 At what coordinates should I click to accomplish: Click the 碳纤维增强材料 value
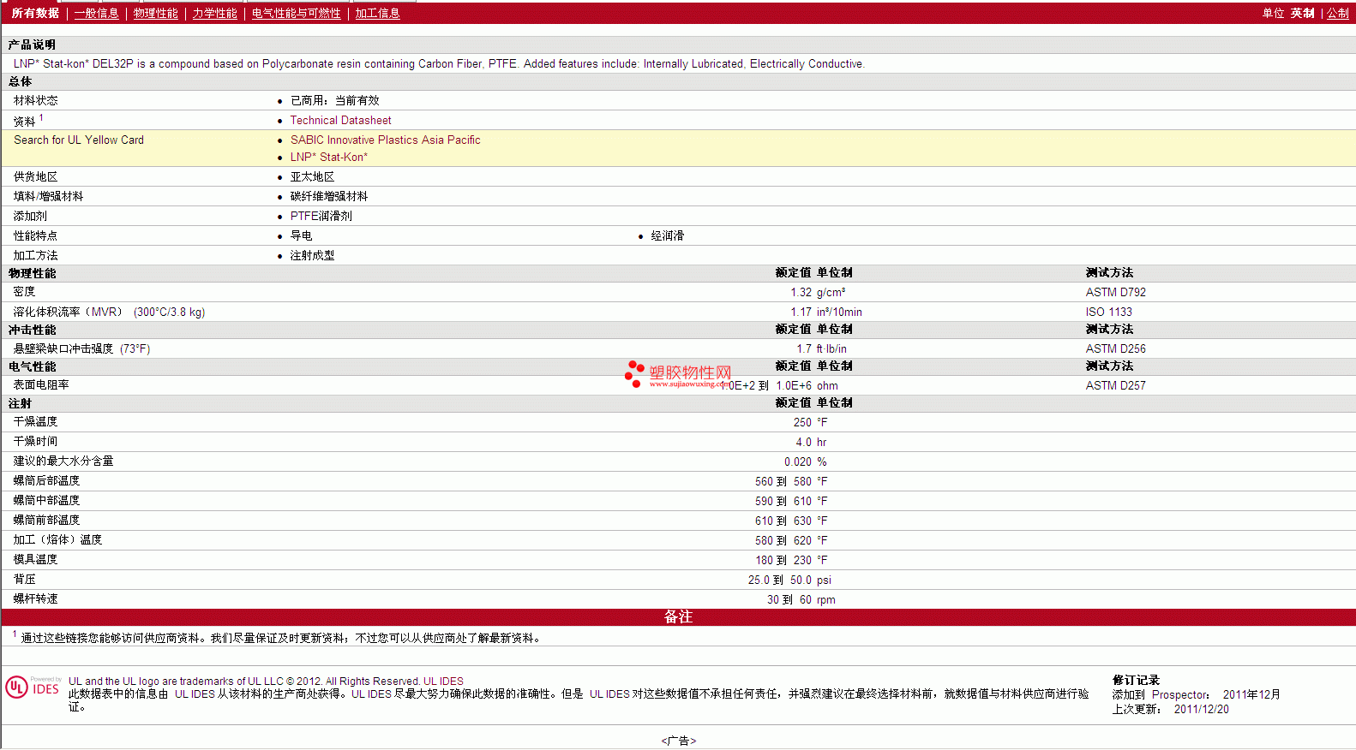point(329,197)
